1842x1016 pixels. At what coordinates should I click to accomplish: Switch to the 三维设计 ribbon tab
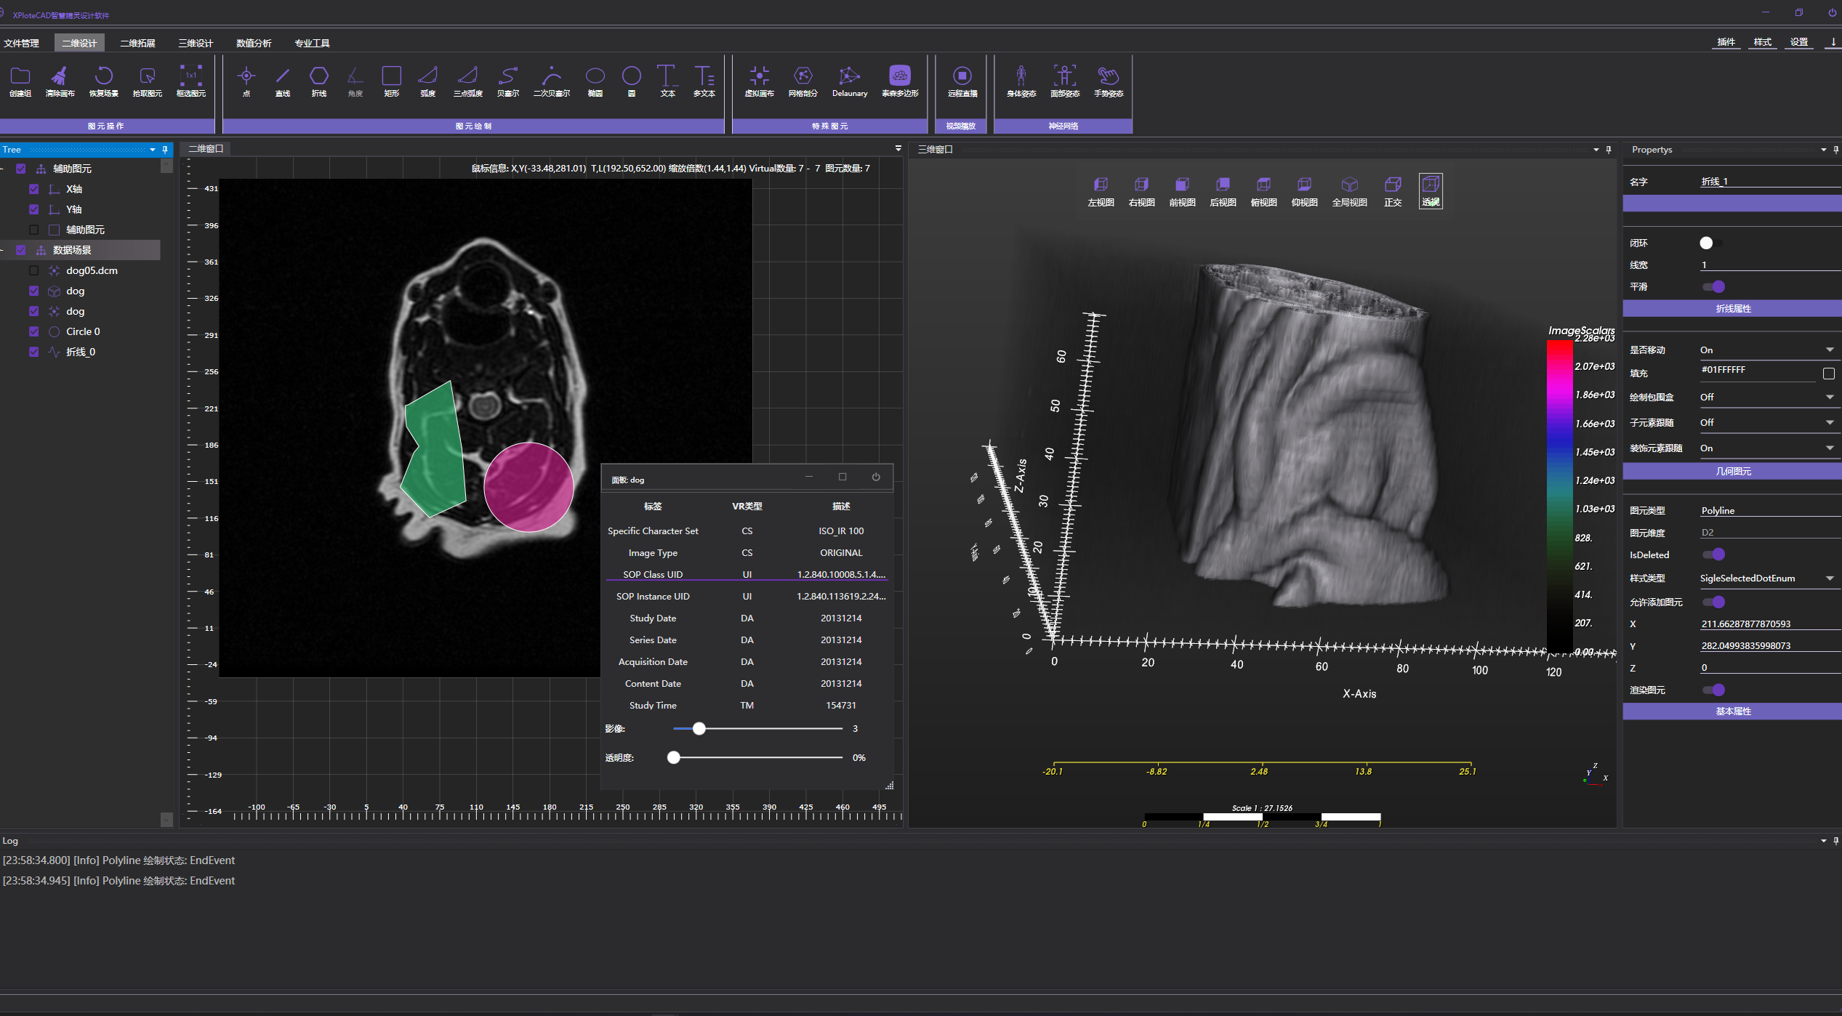[x=196, y=43]
